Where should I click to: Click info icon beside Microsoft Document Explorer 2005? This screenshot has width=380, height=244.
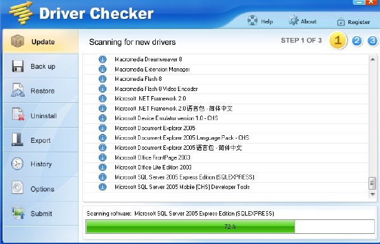click(103, 128)
